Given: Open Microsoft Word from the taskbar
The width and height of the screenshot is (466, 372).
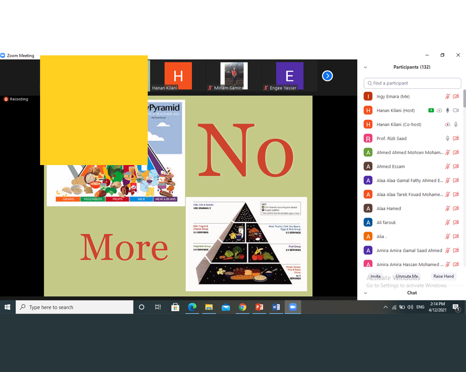Looking at the screenshot, I should [x=276, y=307].
